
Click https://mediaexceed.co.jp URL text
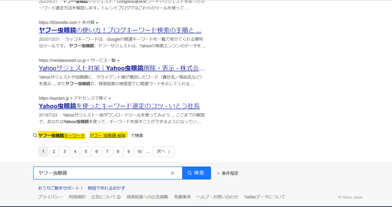click(62, 60)
